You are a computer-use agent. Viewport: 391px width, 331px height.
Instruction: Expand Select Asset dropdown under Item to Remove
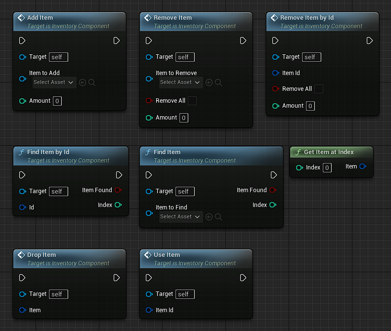[x=181, y=83]
